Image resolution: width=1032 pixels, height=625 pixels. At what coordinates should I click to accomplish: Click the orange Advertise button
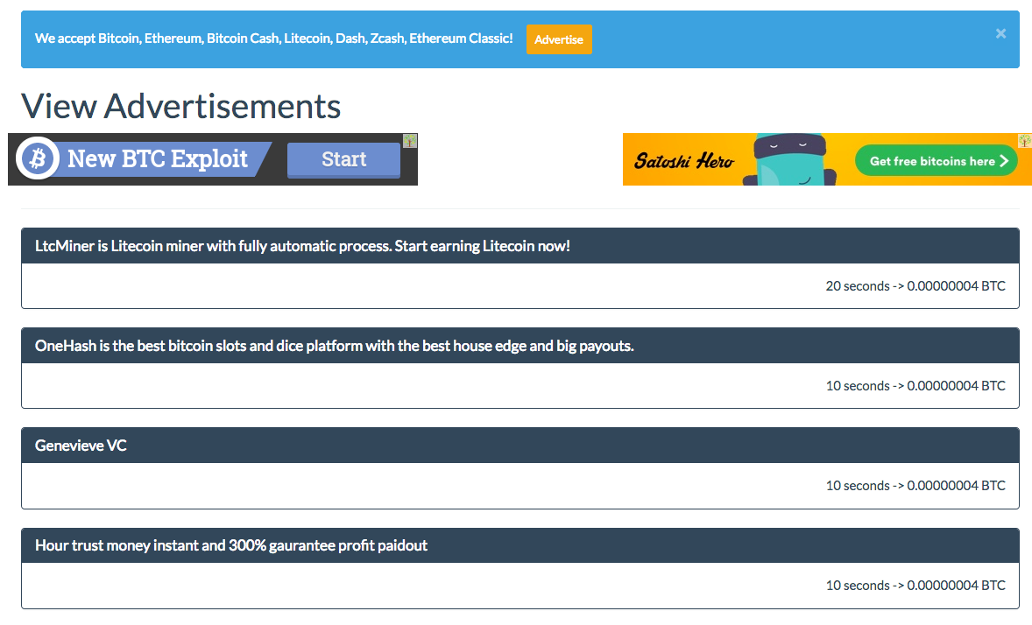coord(559,39)
